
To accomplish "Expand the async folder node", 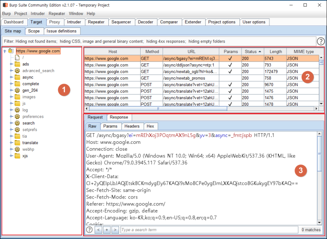I will (x=11, y=77).
